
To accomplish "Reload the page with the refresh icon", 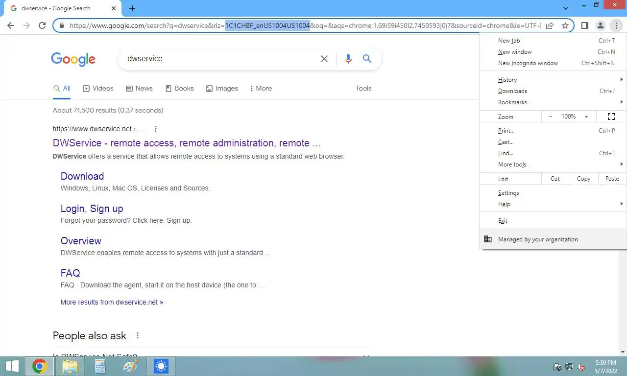I will tap(42, 25).
